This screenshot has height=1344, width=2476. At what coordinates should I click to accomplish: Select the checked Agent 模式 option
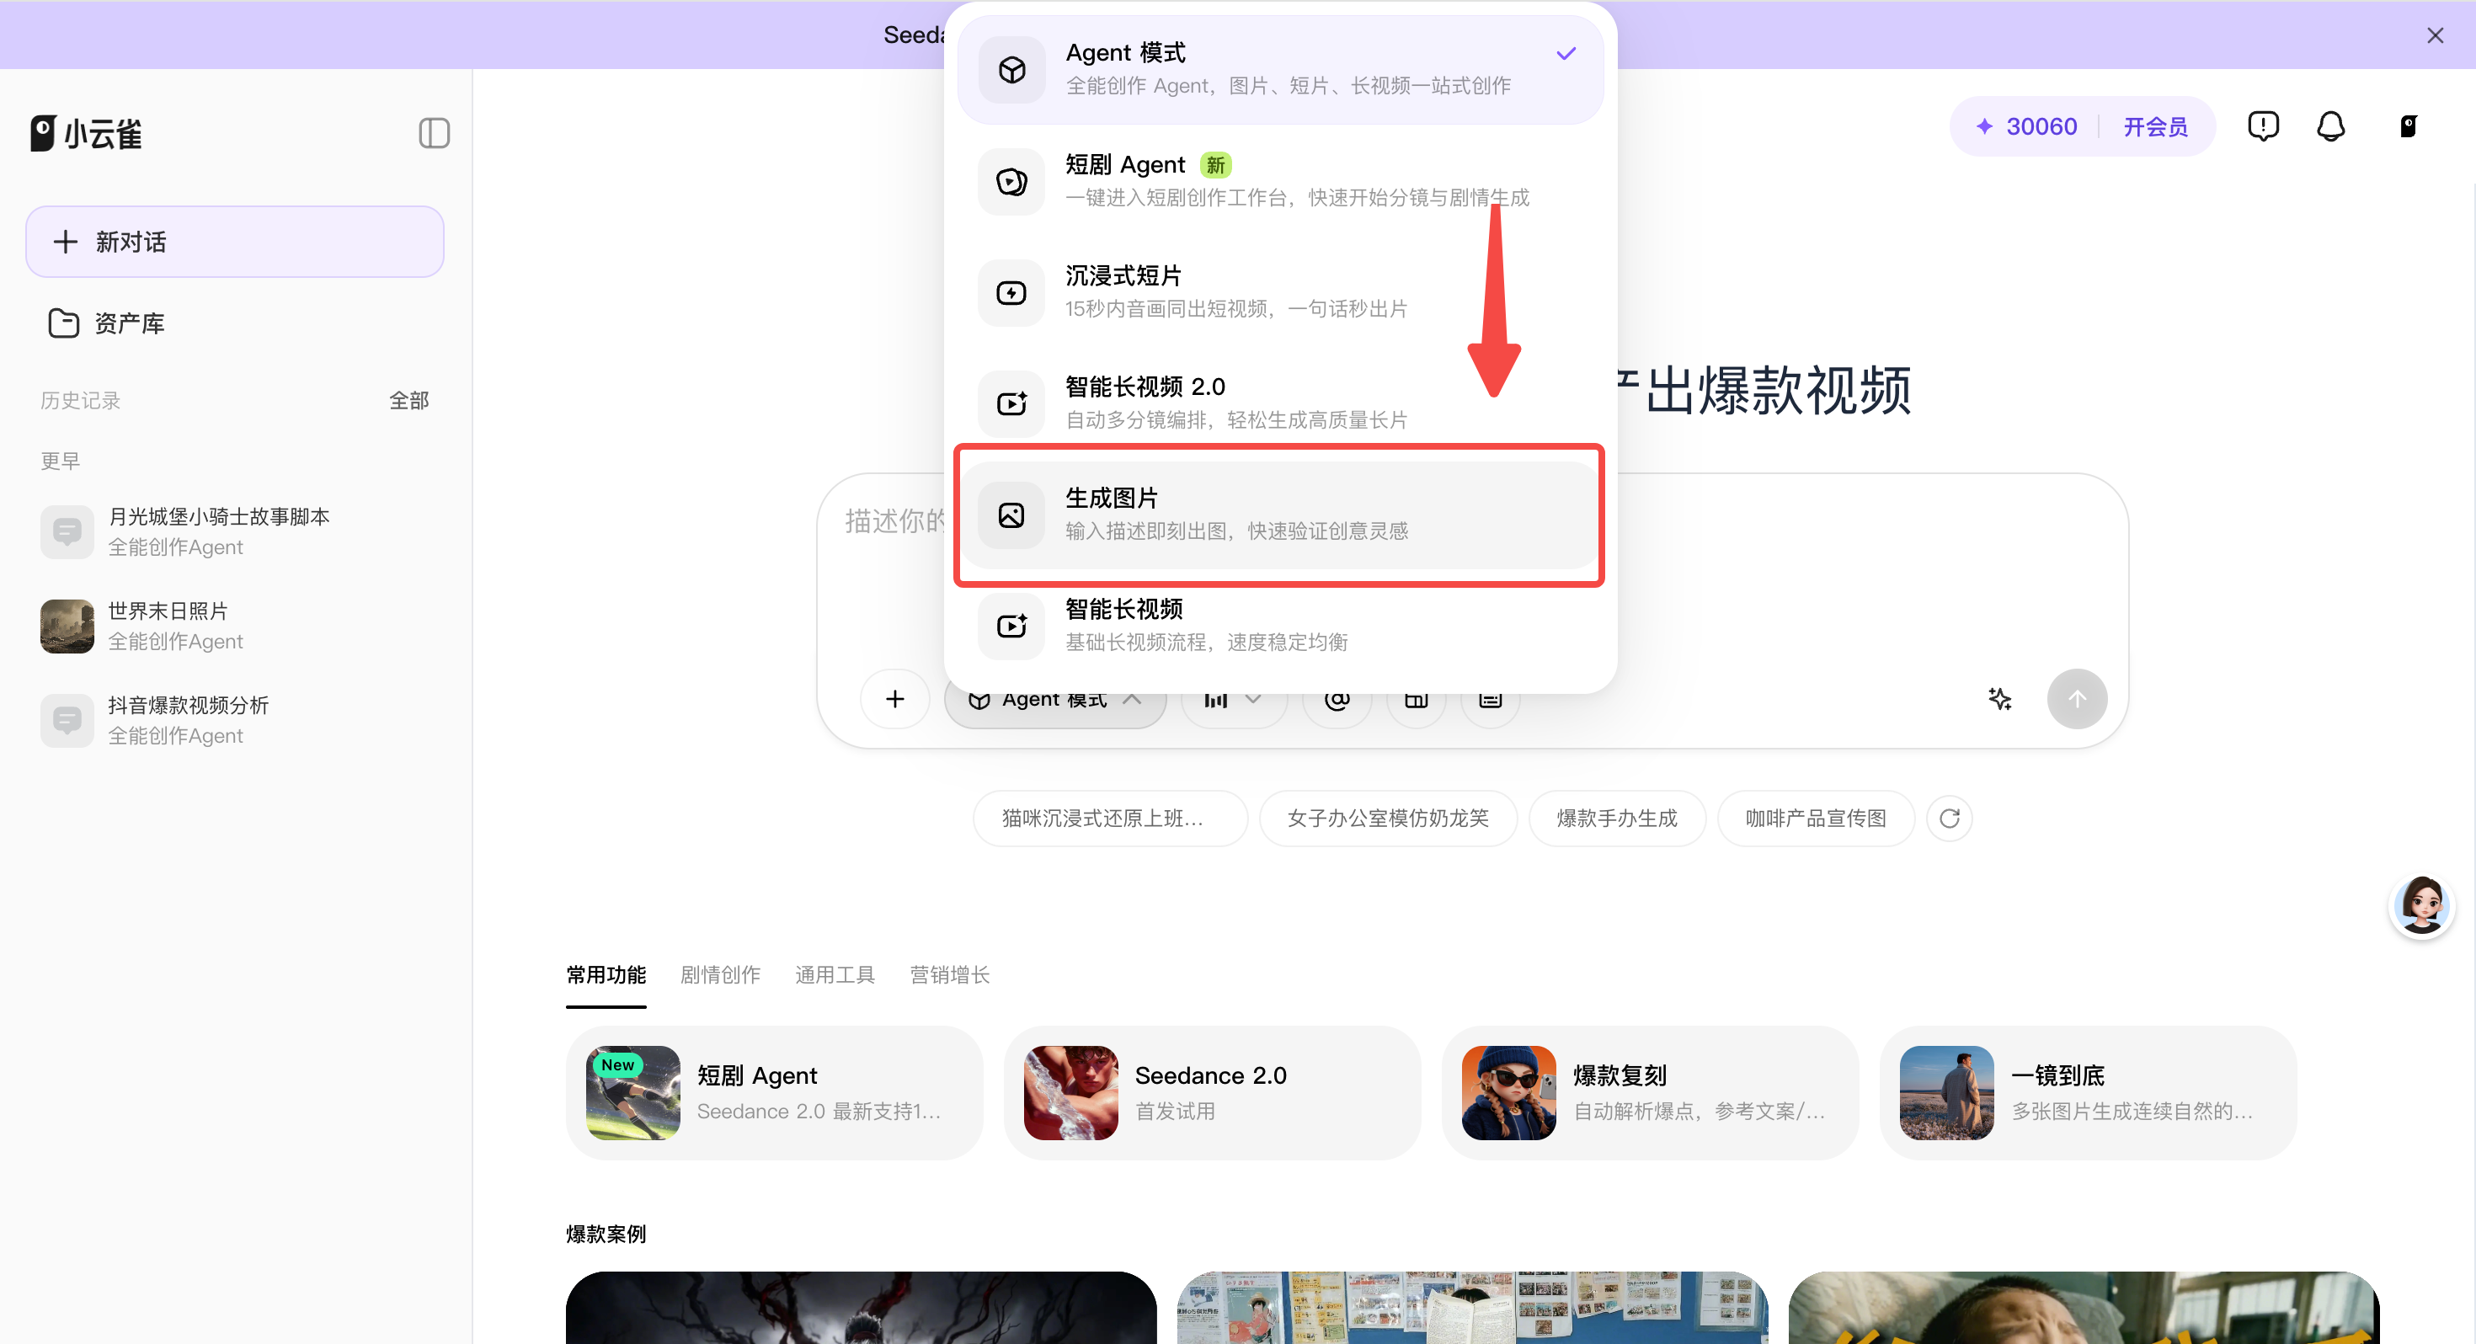1279,69
